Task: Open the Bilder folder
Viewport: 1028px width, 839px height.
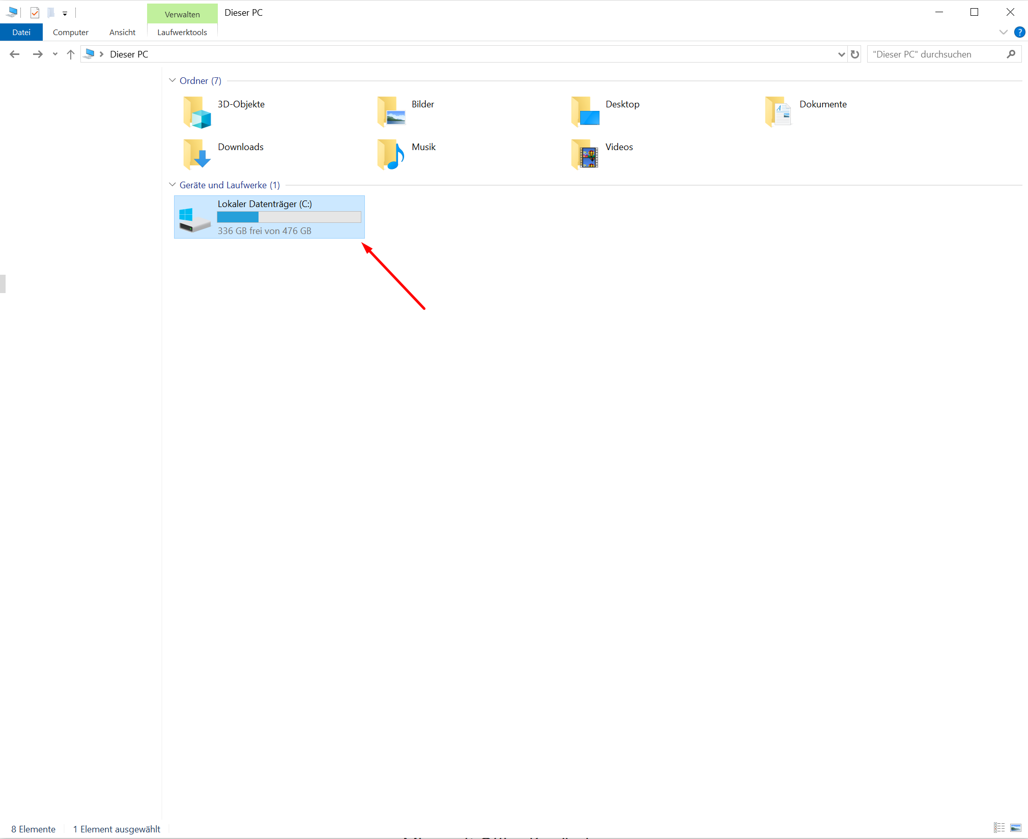Action: click(422, 104)
